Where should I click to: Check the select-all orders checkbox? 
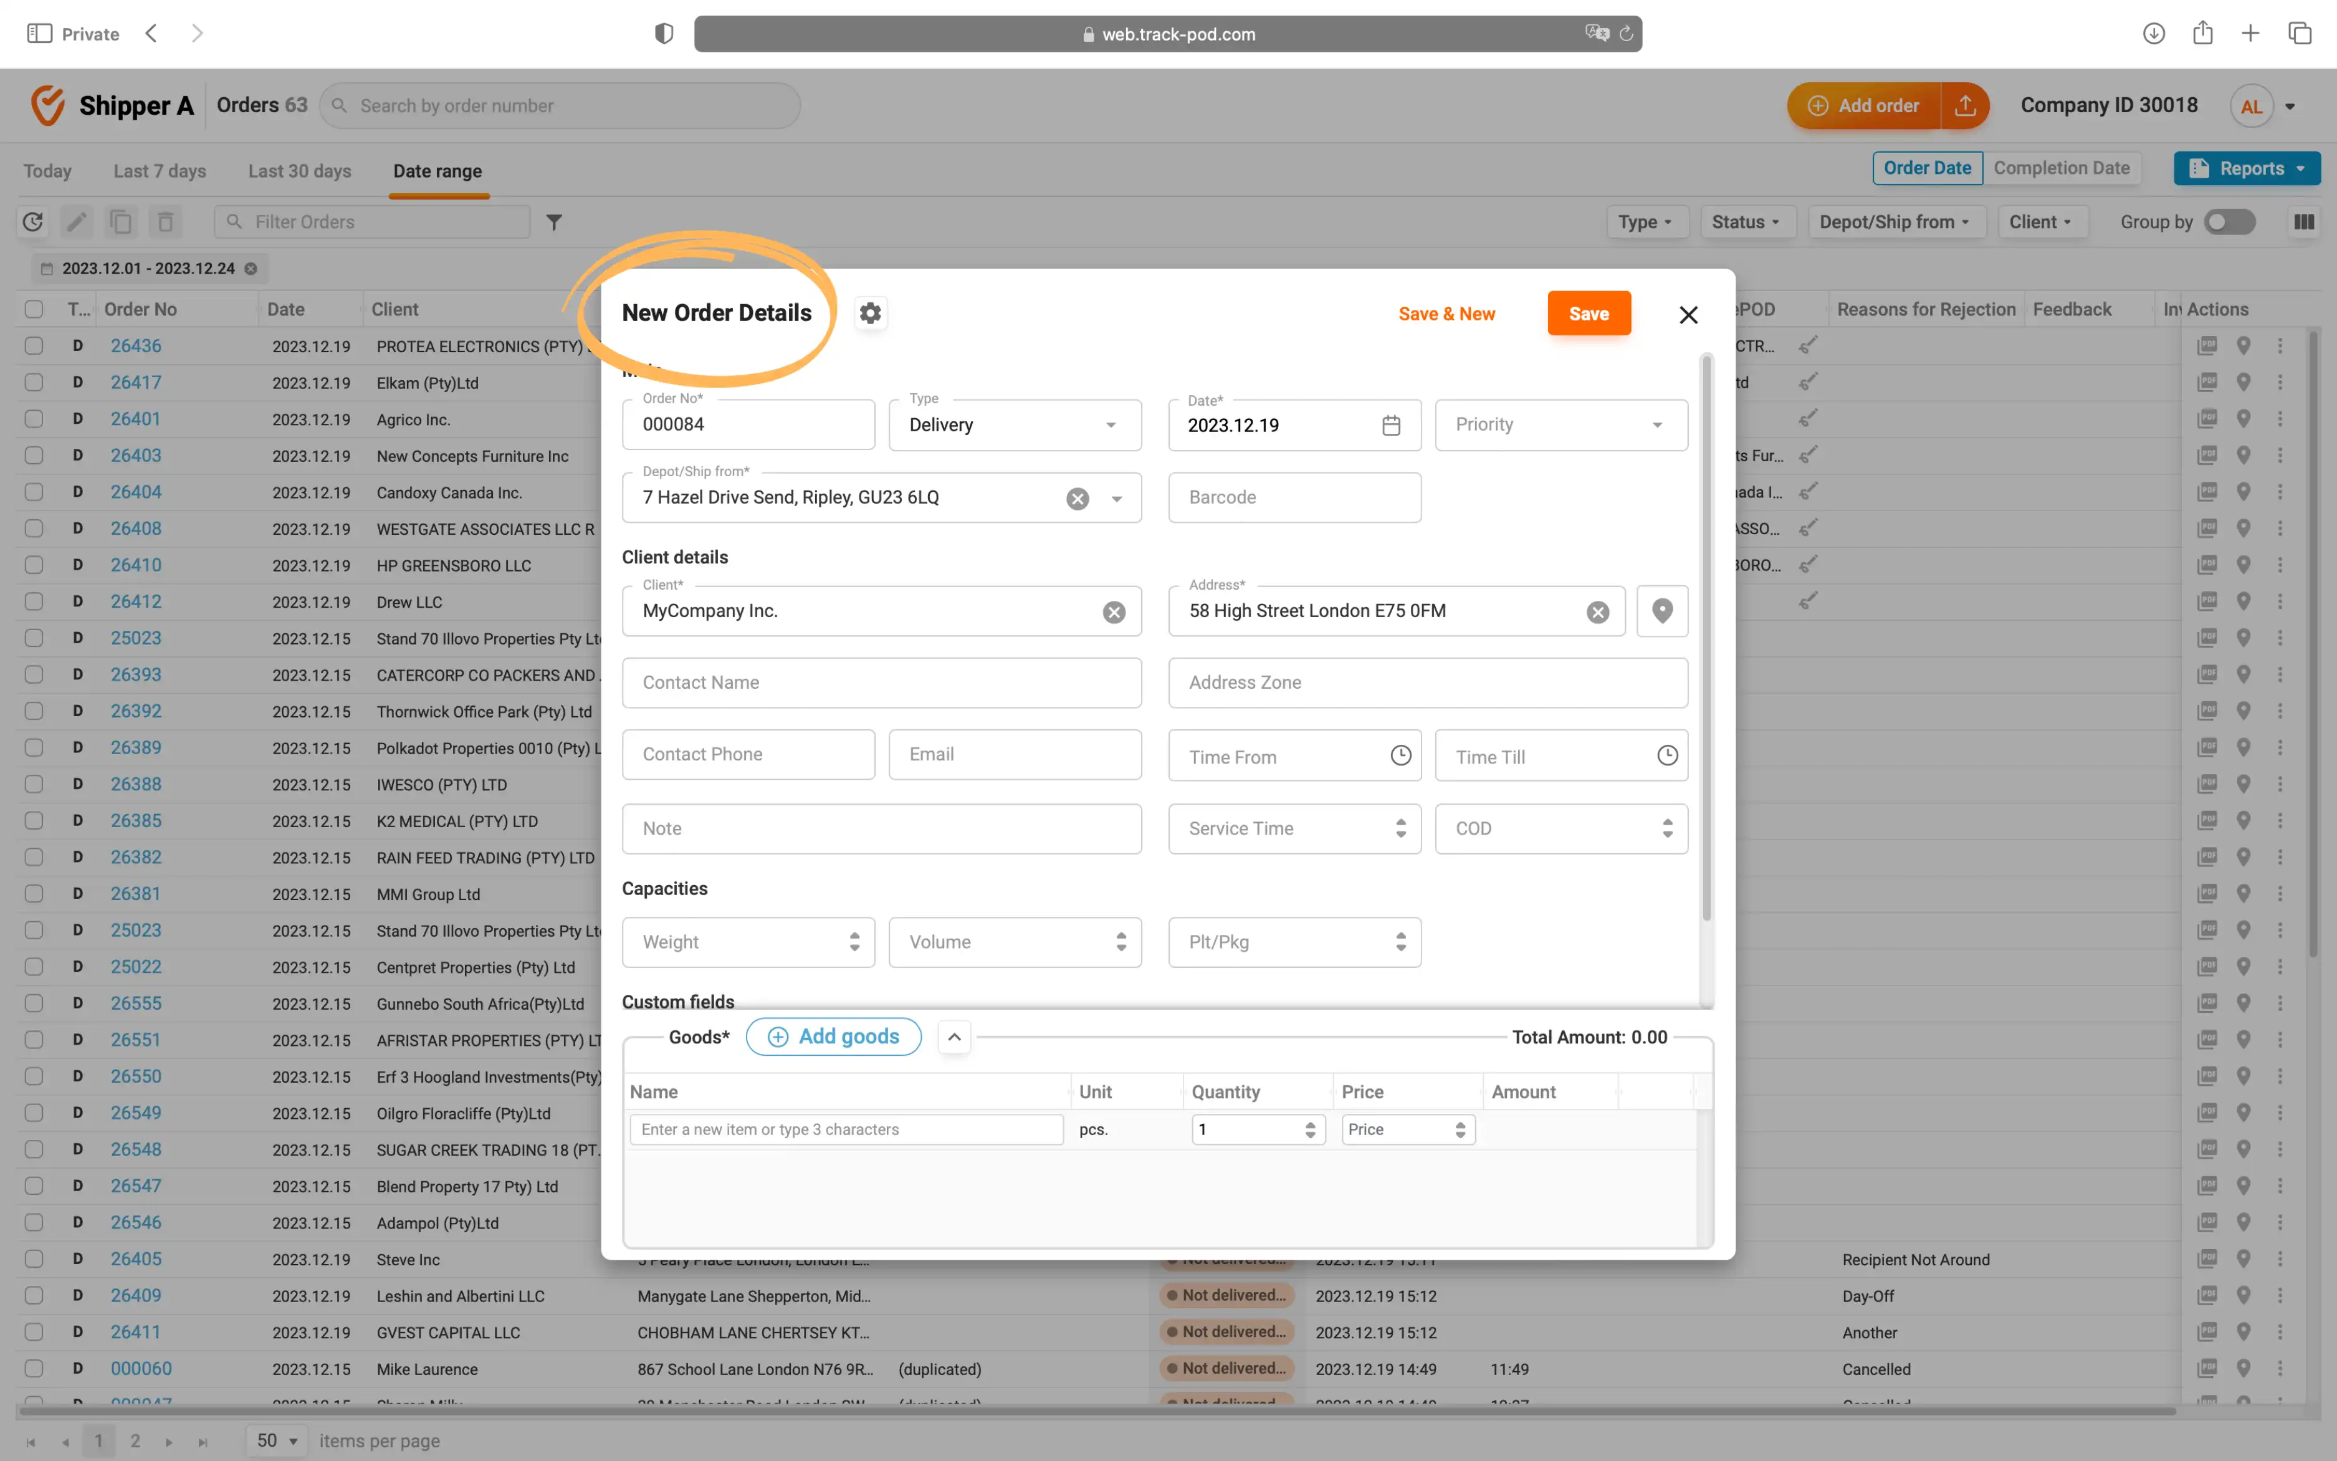tap(34, 309)
